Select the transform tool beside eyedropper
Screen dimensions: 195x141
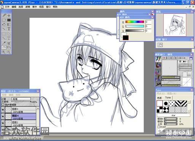(x=9, y=43)
